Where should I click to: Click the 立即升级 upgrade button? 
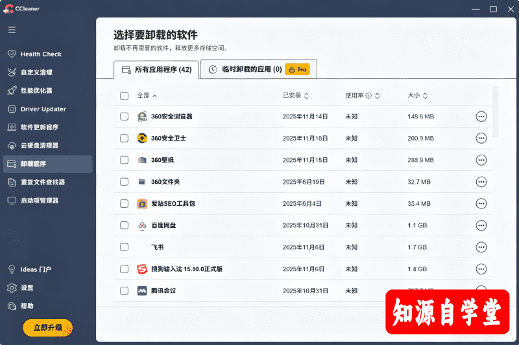click(47, 328)
